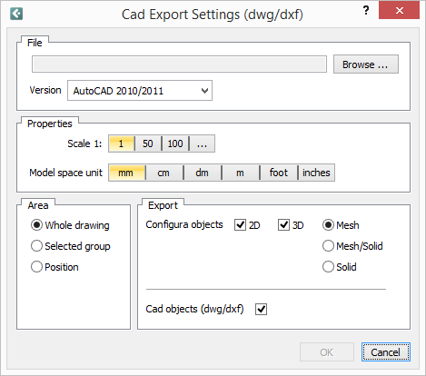This screenshot has width=426, height=376.
Task: Set Scale to 100
Action: 175,143
